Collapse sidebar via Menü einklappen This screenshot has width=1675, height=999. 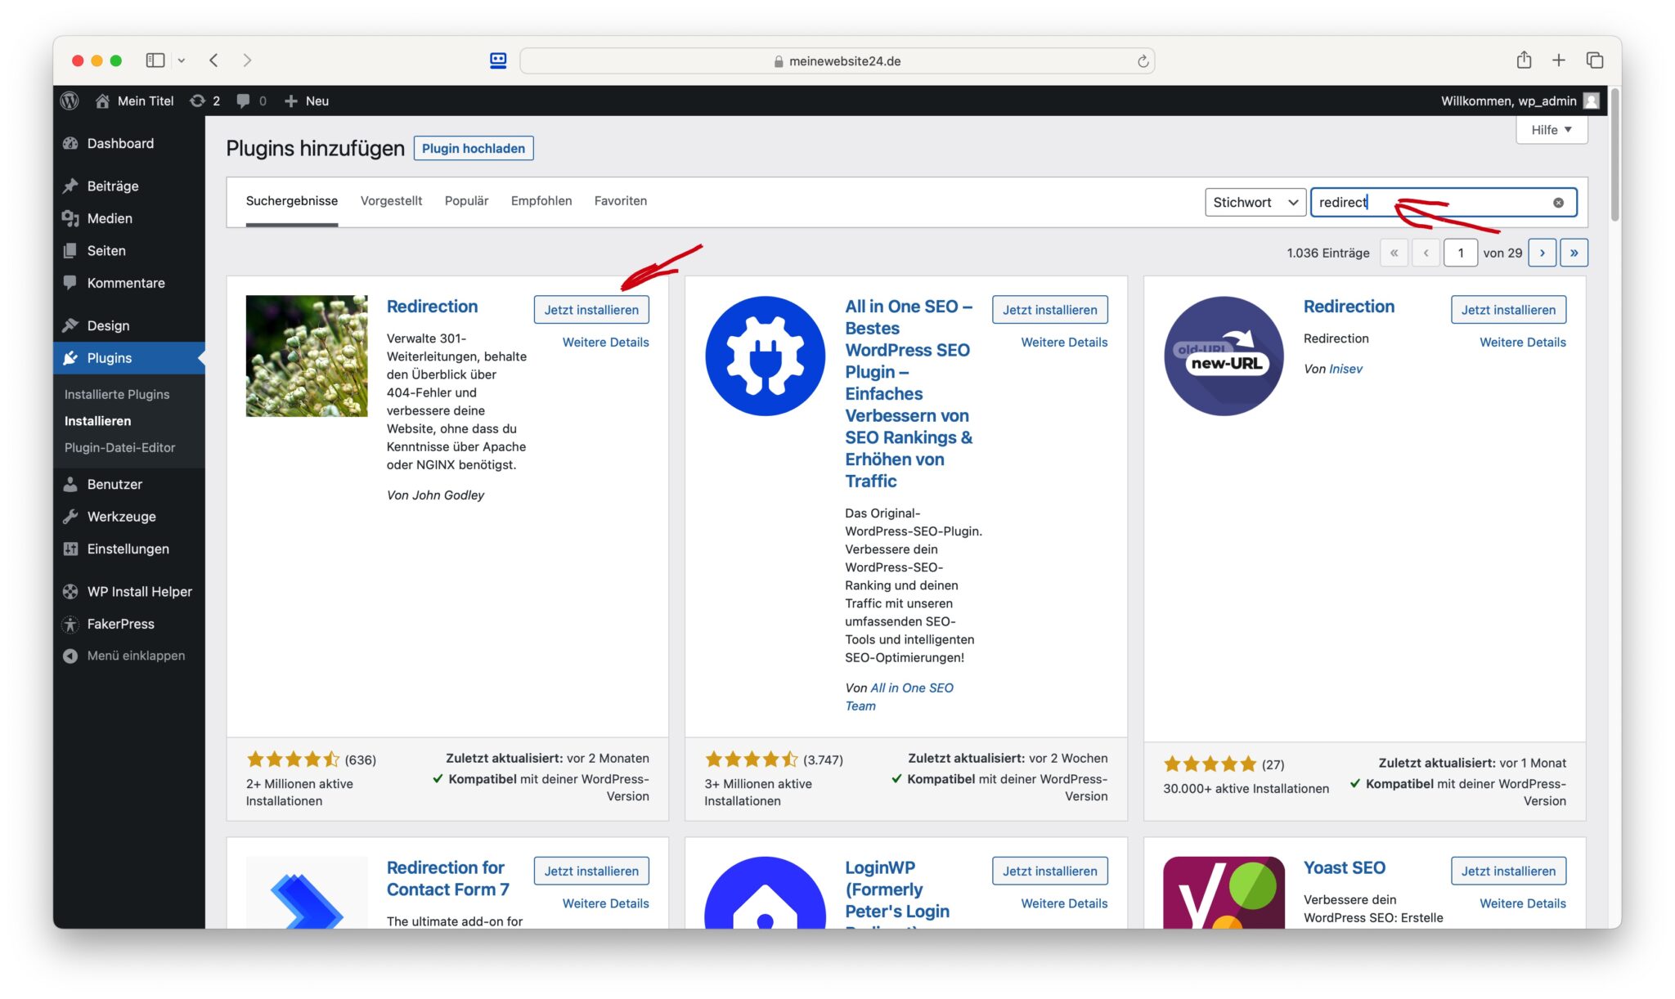pyautogui.click(x=136, y=655)
